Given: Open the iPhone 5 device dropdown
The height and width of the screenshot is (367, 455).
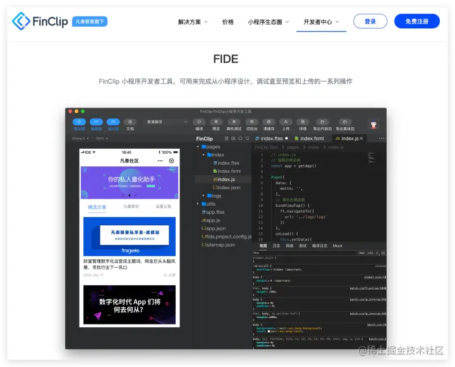Looking at the screenshot, I should pos(80,139).
